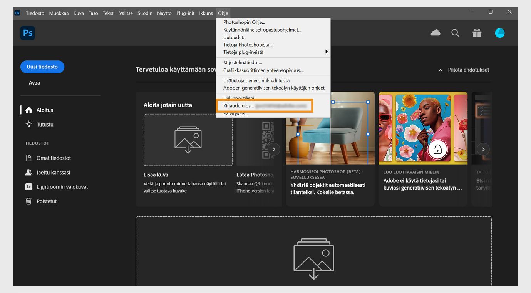The width and height of the screenshot is (531, 293).
Task: Open the Valitse menu
Action: 126,13
